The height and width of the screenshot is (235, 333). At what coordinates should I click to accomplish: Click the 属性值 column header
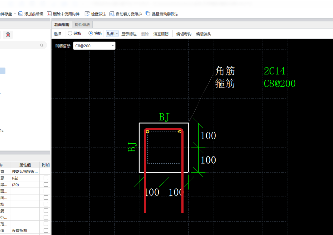click(x=25, y=165)
